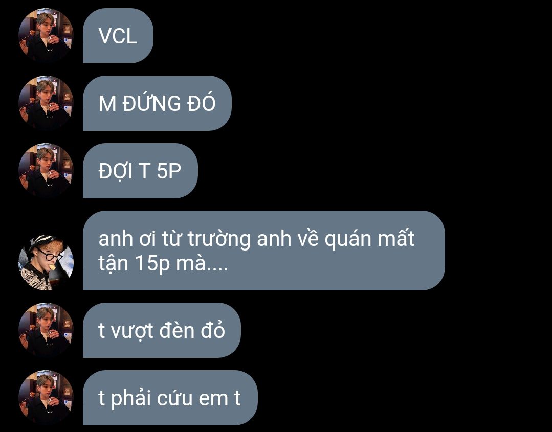The width and height of the screenshot is (552, 432).
Task: Tap the avatar next to M ĐỨNG ĐÓ
Action: tap(46, 103)
